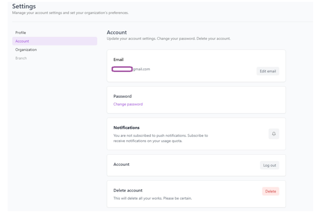Log out of the account
The image size is (315, 214).
click(270, 165)
